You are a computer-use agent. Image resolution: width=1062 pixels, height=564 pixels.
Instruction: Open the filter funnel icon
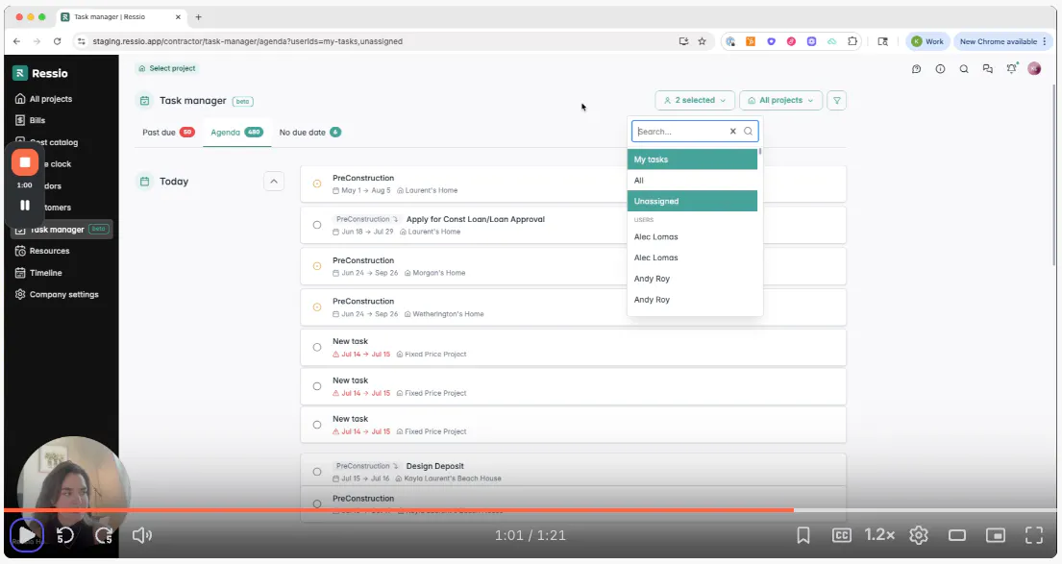pyautogui.click(x=836, y=100)
